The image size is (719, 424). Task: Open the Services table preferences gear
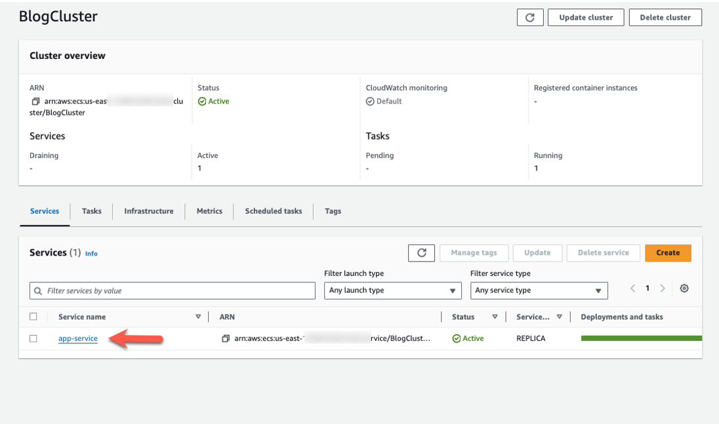pos(684,288)
